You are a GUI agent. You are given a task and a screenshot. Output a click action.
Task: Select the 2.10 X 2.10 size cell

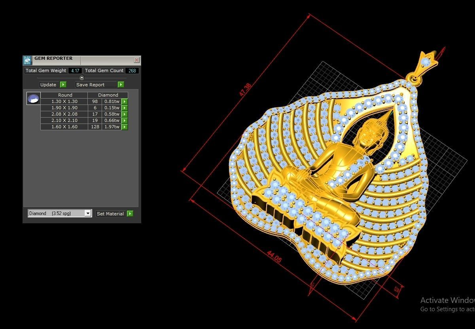(64, 120)
